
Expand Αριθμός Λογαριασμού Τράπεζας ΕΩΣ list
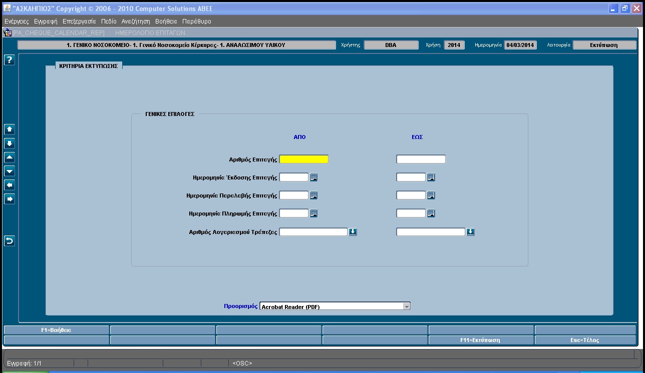470,232
